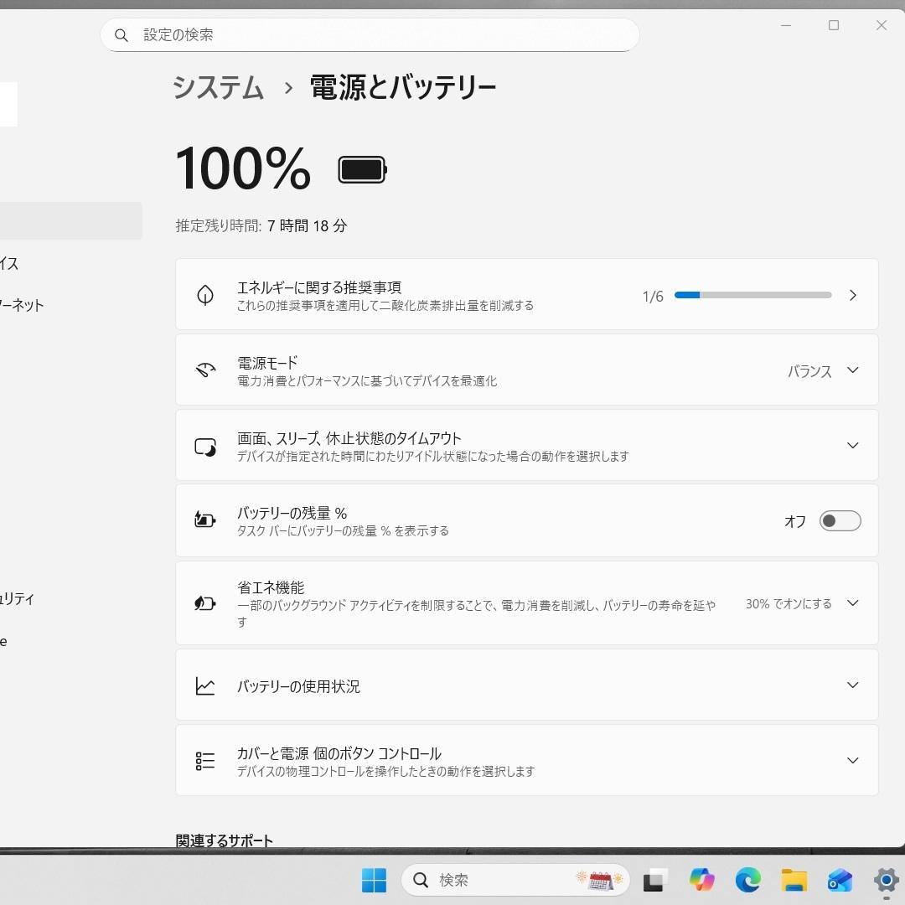Click the leaf icon for energy recommendations
The height and width of the screenshot is (905, 905).
point(205,295)
